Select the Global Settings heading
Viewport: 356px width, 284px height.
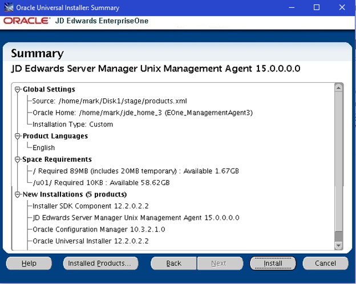[x=49, y=89]
